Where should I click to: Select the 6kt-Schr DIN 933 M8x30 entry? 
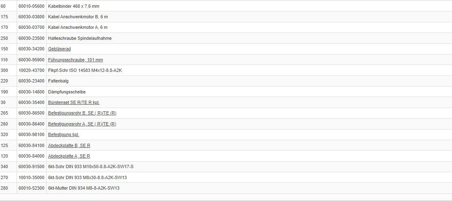coord(87,177)
